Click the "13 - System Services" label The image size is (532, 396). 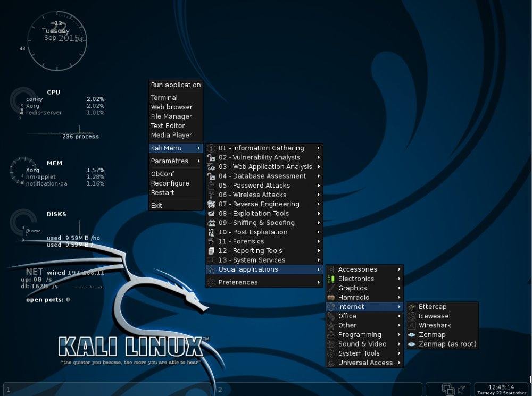coord(252,260)
